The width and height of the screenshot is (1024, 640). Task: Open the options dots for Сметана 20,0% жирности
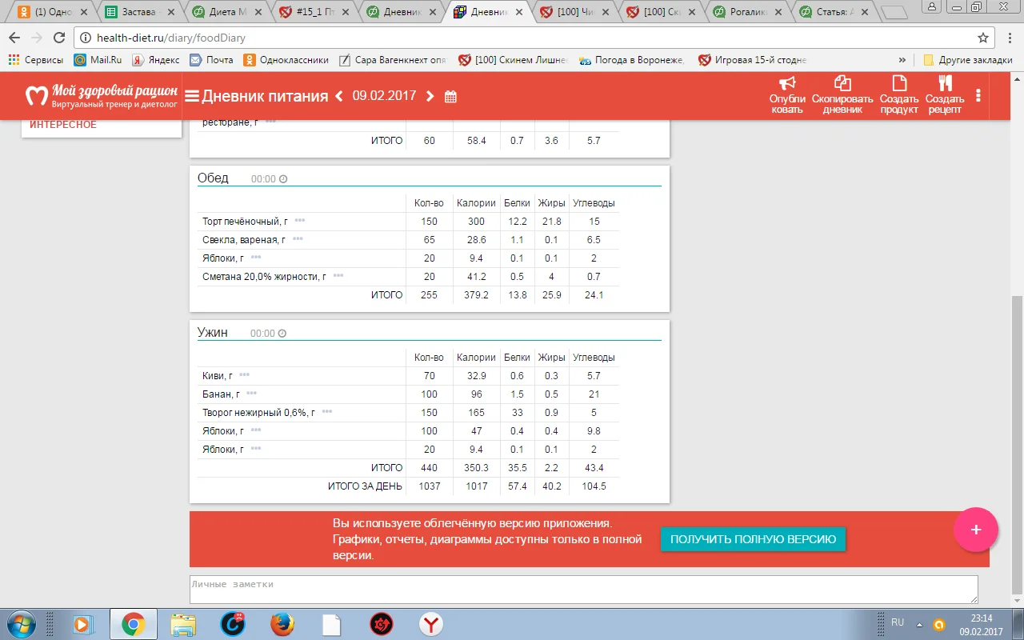click(x=338, y=276)
